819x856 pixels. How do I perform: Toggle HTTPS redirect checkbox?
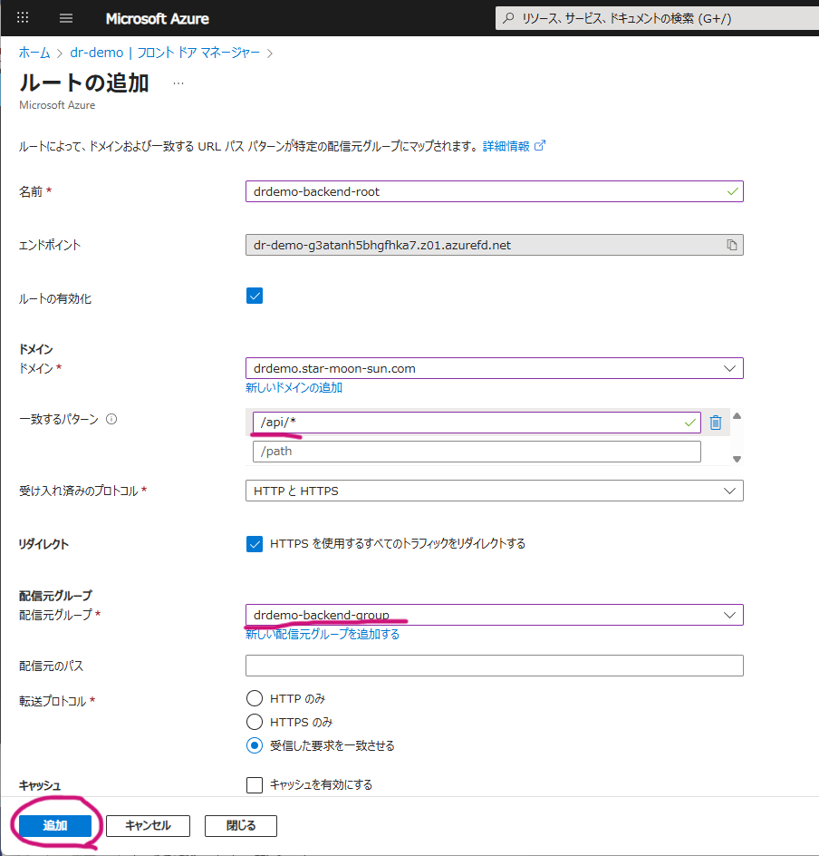click(255, 544)
